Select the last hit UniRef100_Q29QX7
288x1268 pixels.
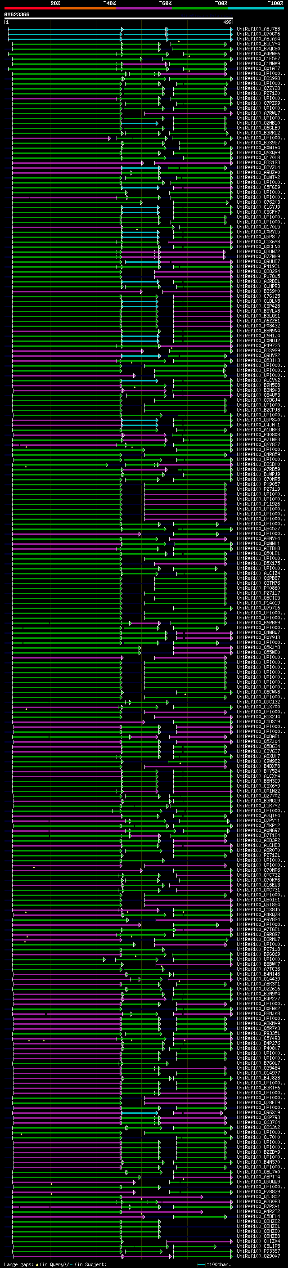tap(258, 1256)
